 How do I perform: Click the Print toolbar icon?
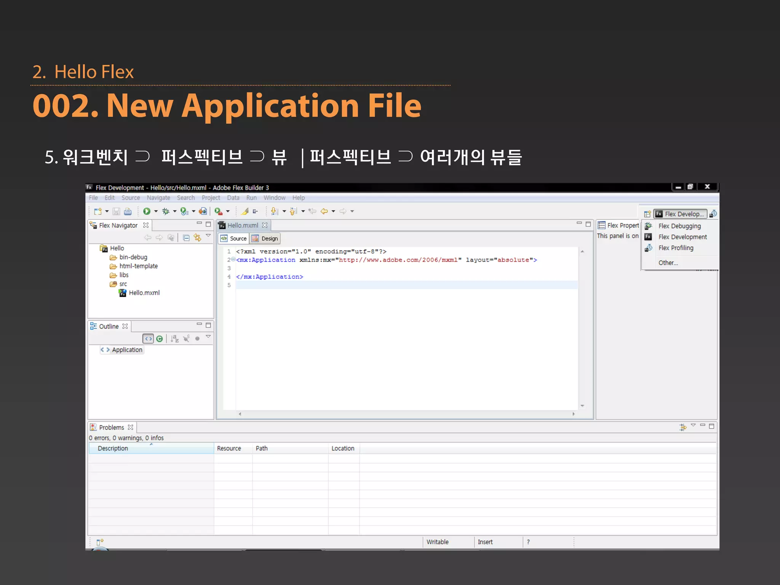click(128, 211)
